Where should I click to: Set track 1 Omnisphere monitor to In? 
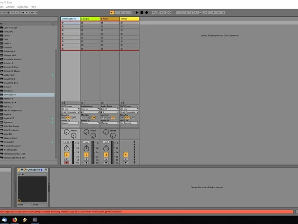[x=63, y=118]
